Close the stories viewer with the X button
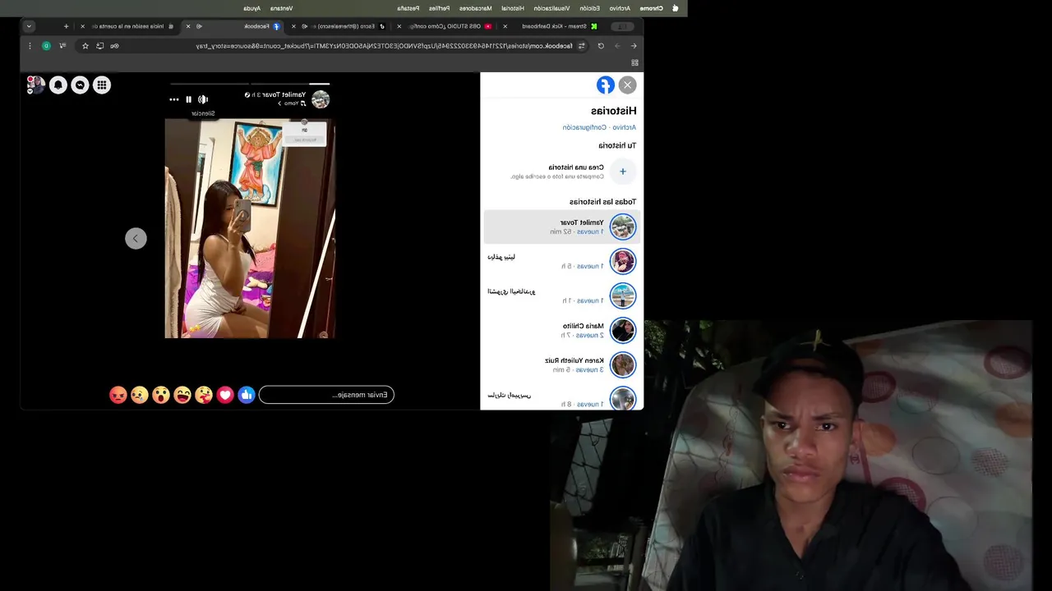Viewport: 1052px width, 591px height. [x=628, y=85]
